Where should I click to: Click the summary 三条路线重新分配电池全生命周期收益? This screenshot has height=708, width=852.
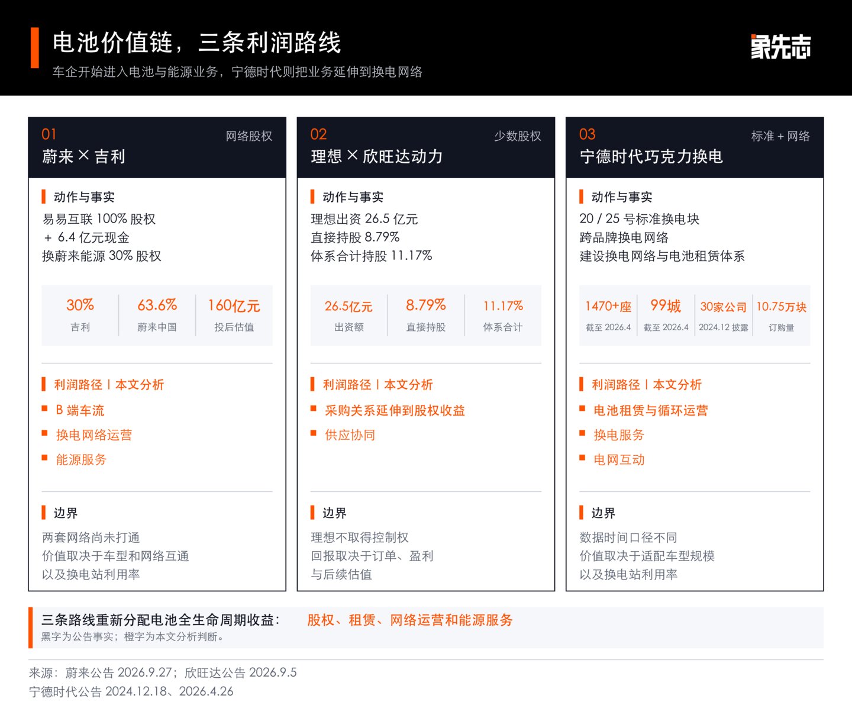(160, 620)
